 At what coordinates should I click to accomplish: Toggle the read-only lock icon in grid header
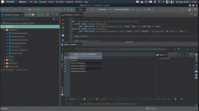coord(68,54)
